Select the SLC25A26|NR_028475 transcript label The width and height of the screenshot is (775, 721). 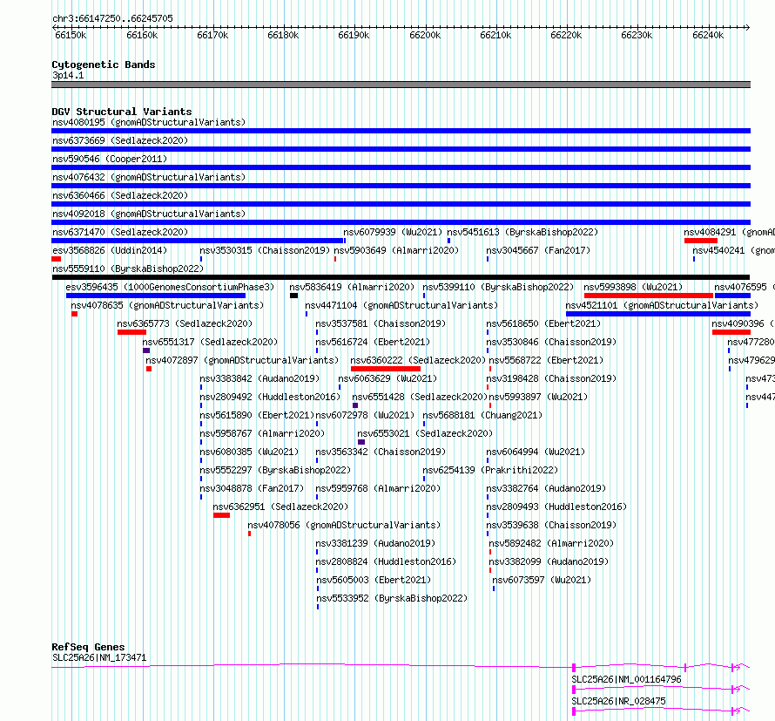618,701
